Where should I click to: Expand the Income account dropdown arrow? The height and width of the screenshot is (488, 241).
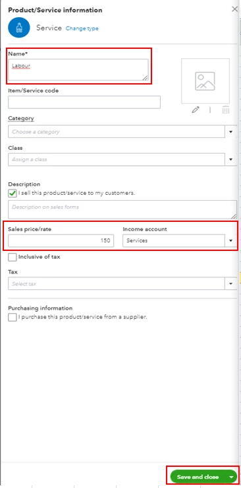(x=230, y=240)
